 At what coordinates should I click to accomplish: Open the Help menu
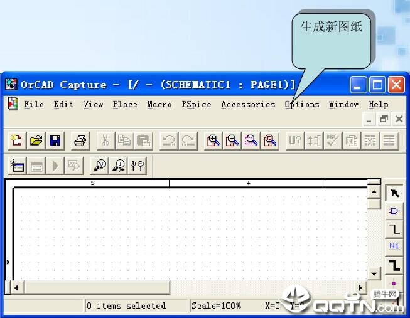pos(378,105)
